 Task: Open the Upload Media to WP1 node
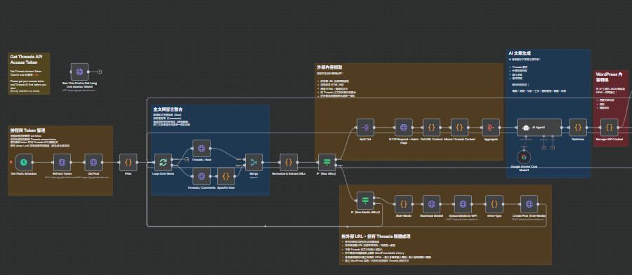(x=463, y=204)
